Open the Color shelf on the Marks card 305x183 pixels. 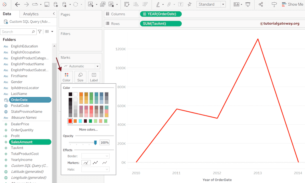66,77
